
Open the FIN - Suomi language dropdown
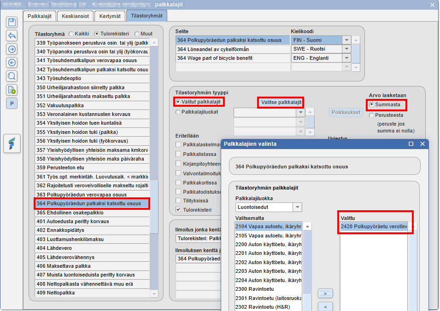346,40
